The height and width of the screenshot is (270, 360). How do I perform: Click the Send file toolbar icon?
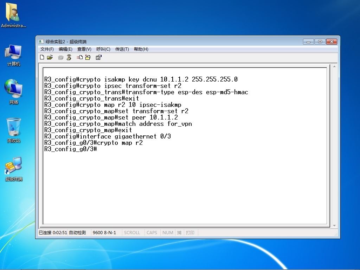click(x=80, y=57)
